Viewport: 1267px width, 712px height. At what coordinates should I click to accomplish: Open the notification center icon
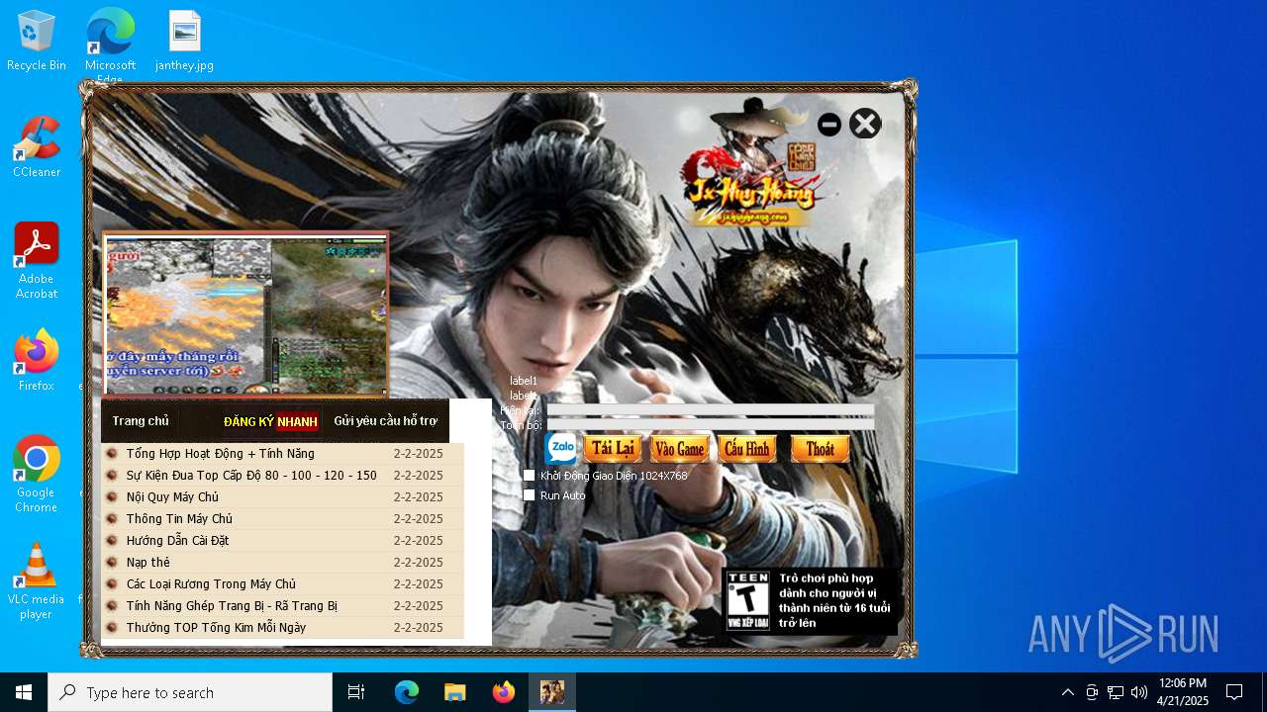pyautogui.click(x=1234, y=692)
